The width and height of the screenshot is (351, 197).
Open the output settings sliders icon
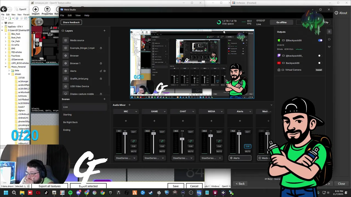329,31
